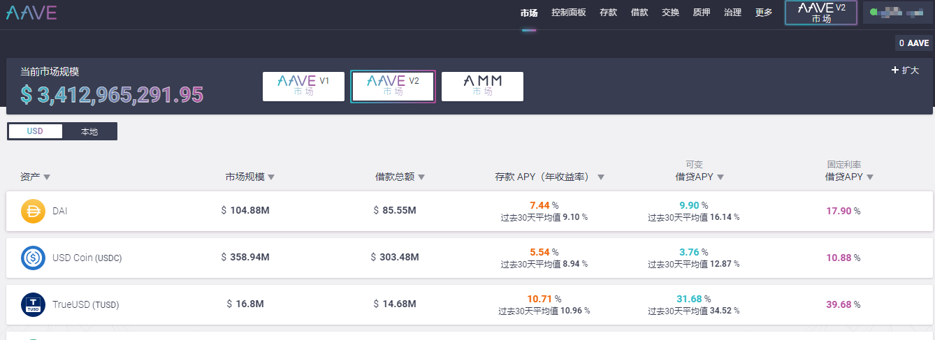Click the market size total $ 3,412,965,291.95
This screenshot has width=935, height=340.
click(x=112, y=95)
